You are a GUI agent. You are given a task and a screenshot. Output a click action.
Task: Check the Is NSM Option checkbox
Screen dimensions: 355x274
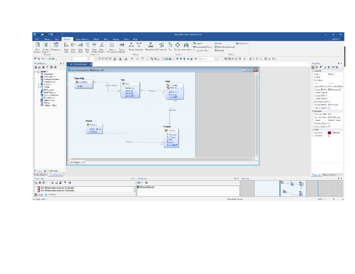(329, 108)
